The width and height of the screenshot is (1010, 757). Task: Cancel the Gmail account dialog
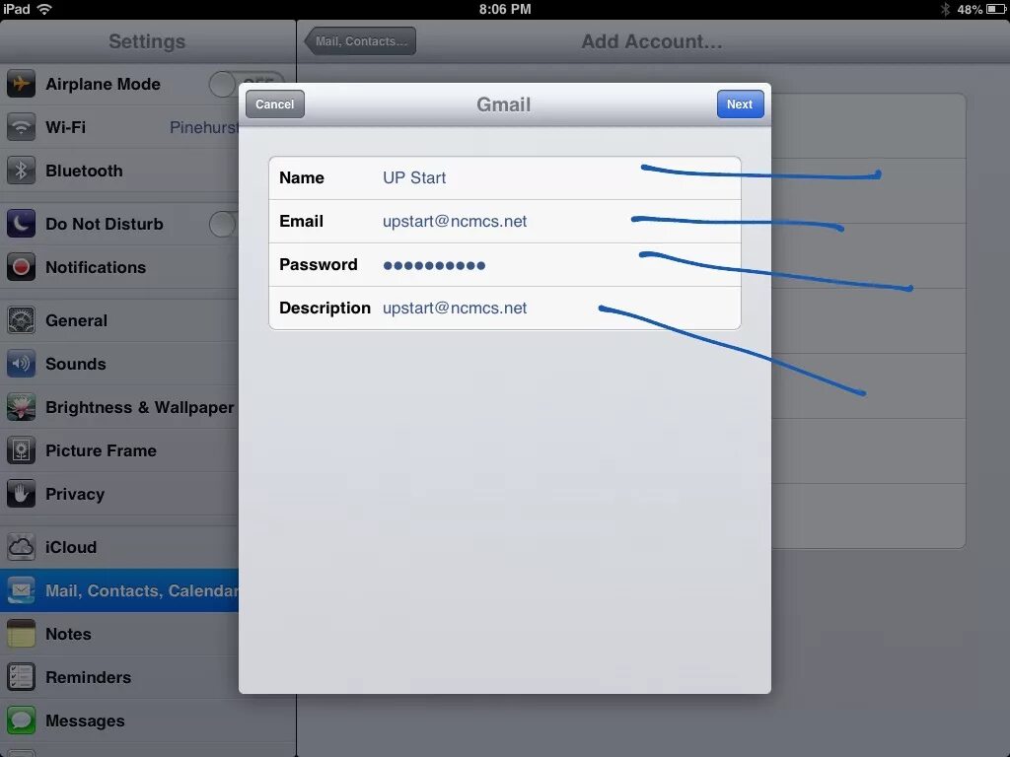[x=275, y=104]
